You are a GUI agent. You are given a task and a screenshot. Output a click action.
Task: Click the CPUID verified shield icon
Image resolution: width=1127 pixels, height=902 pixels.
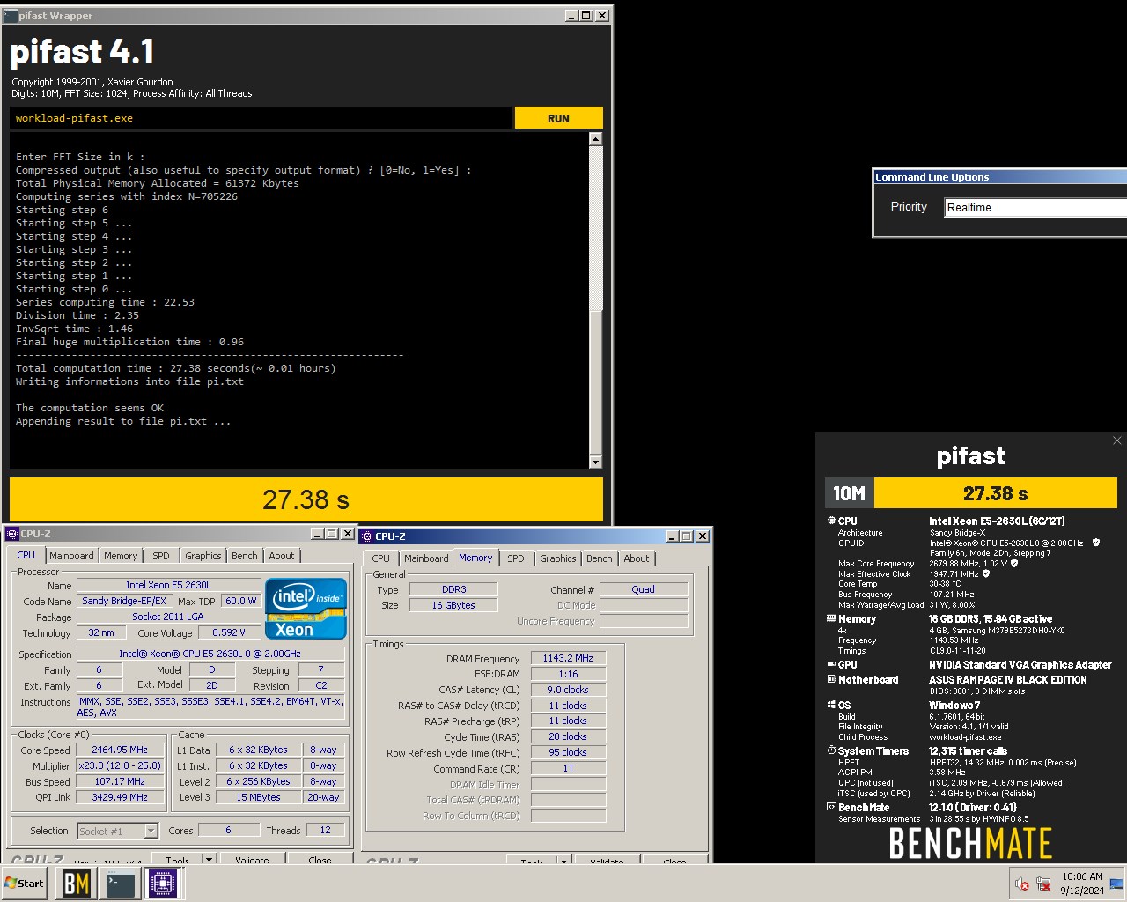click(1095, 543)
